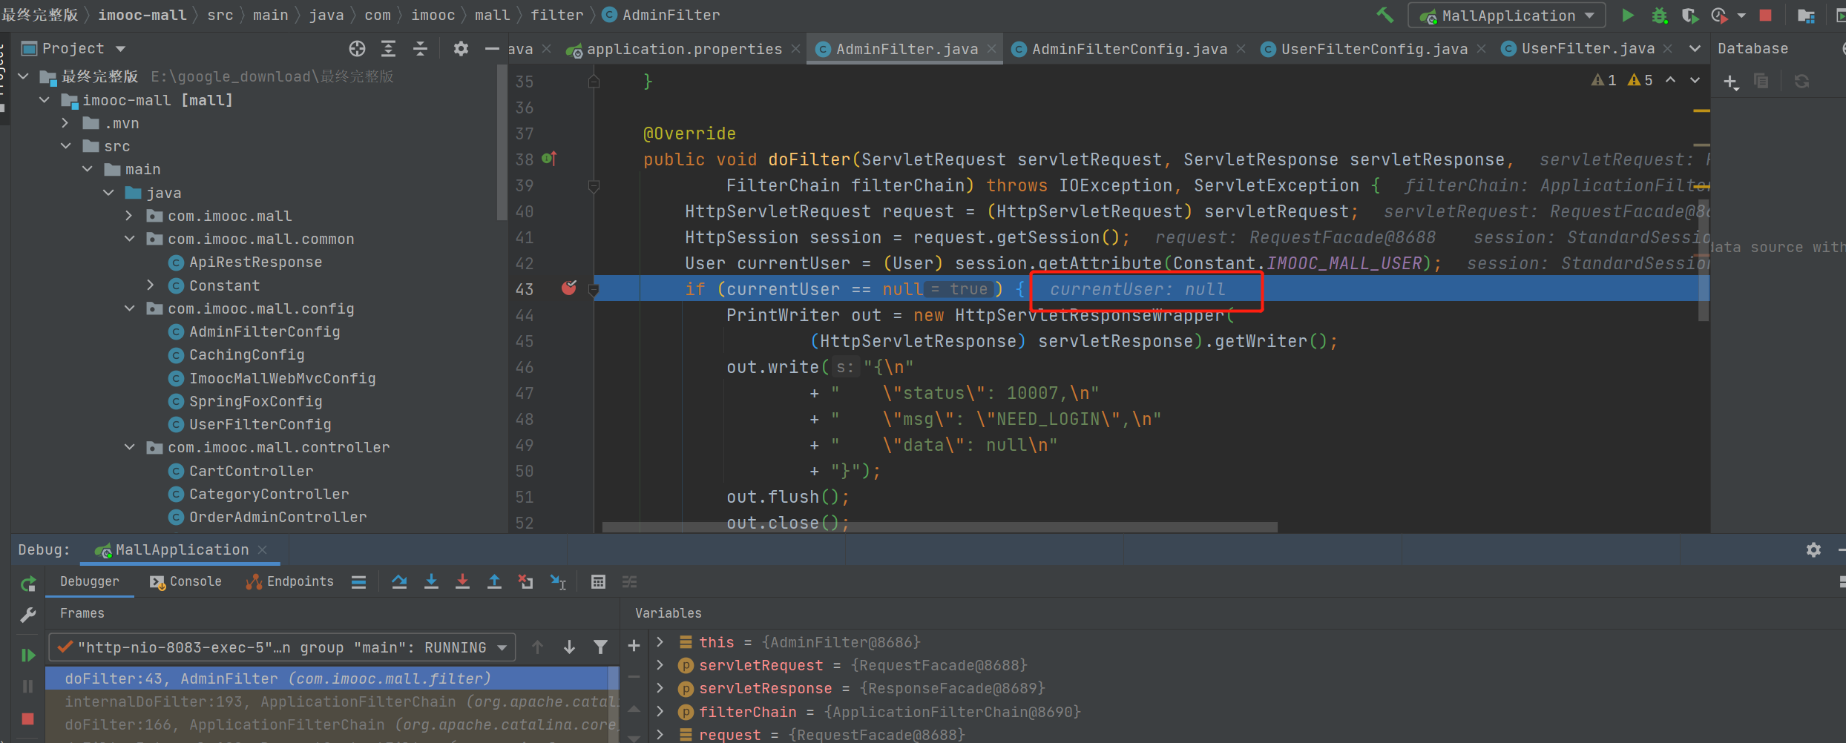1846x743 pixels.
Task: Move up one frame in stack
Action: (537, 647)
